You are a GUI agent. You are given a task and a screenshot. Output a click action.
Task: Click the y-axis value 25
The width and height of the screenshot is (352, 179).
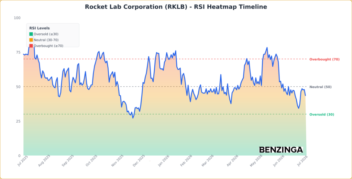(x=18, y=121)
